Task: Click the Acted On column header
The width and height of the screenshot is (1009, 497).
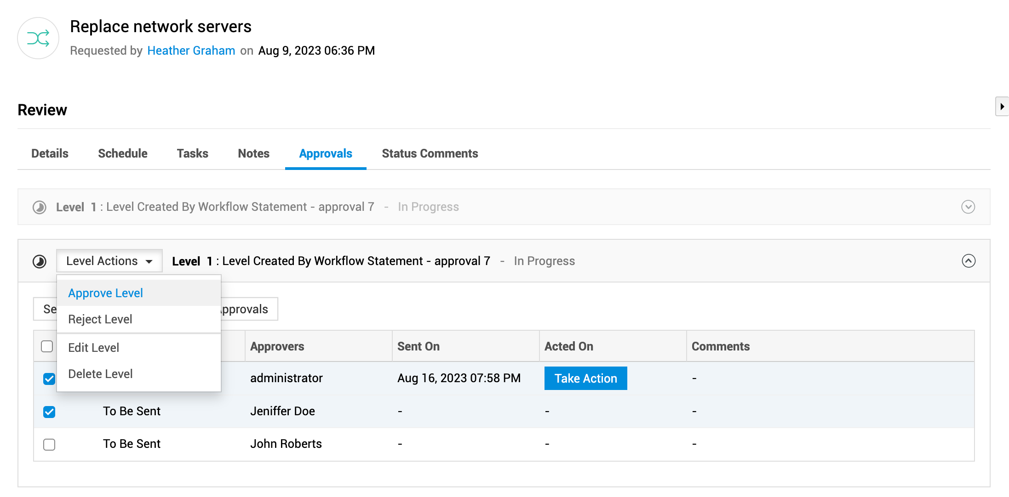Action: [x=569, y=346]
